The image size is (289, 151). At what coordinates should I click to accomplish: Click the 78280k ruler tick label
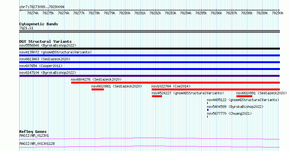pyautogui.click(x=125, y=13)
